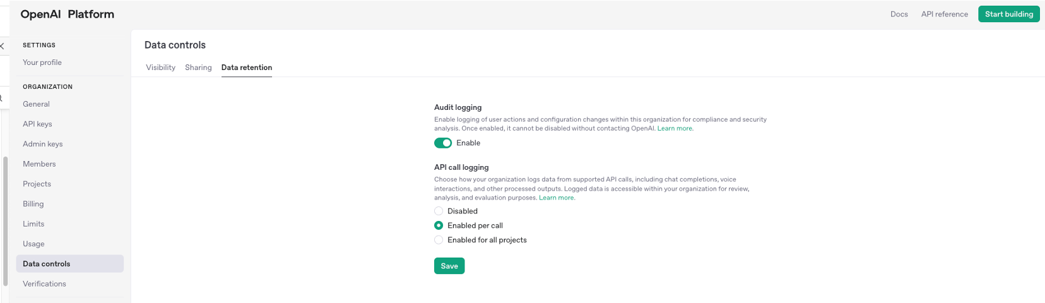Click the back chevron icon at left edge

2,45
